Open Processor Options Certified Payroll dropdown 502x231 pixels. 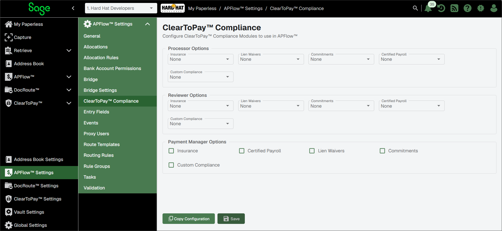412,59
